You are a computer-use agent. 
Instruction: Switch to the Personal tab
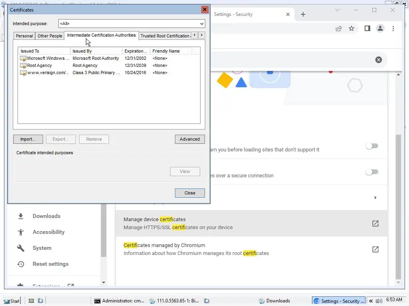pyautogui.click(x=24, y=36)
